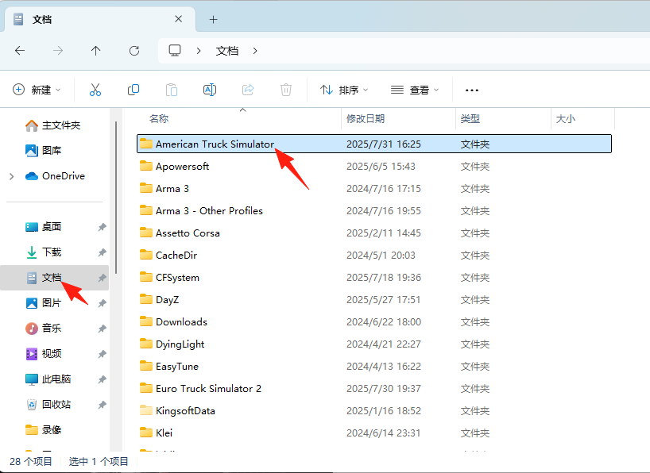Open the 排序 sort dropdown

pos(343,90)
